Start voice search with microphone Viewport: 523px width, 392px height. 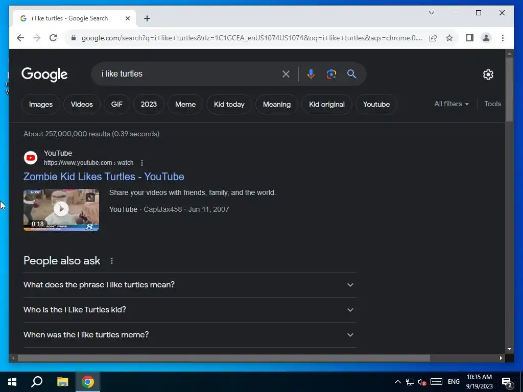point(311,74)
